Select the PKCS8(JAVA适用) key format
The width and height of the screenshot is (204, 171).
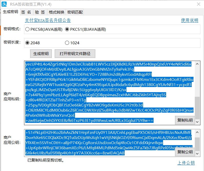point(44,29)
